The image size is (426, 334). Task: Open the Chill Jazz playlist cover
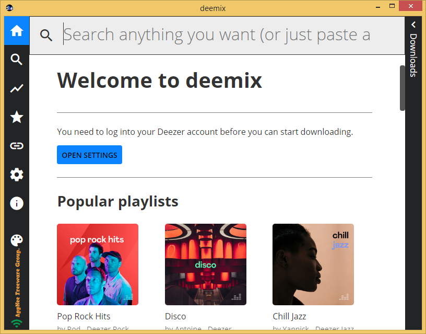[x=313, y=264]
